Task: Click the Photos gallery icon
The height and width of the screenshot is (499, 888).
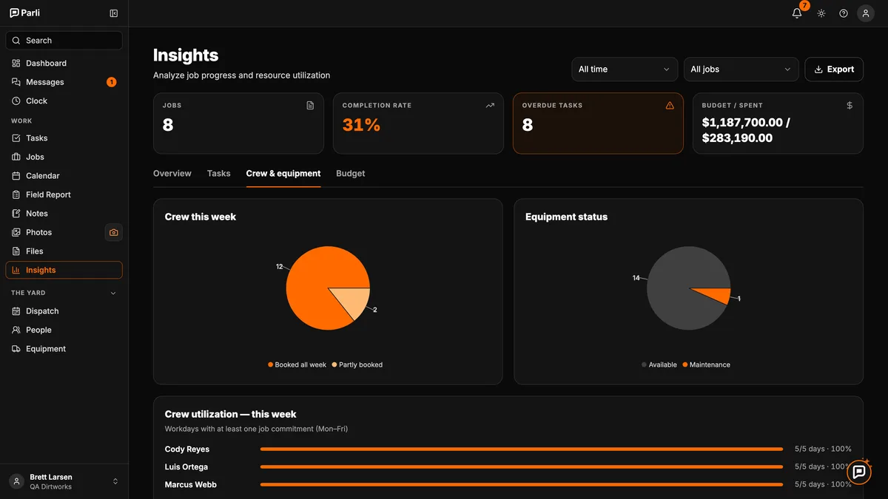Action: [x=16, y=232]
